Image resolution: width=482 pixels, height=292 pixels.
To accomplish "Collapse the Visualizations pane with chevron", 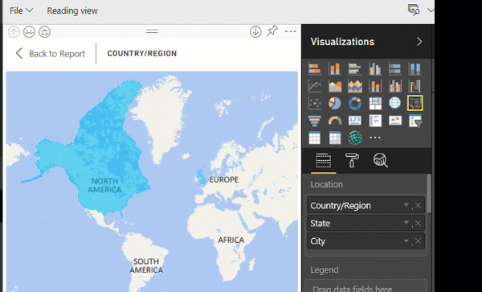I will 419,42.
